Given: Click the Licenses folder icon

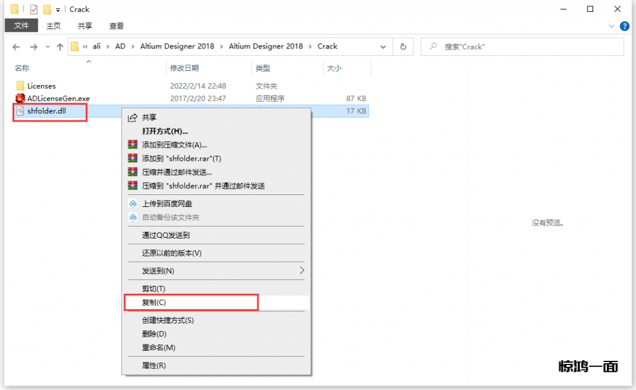Looking at the screenshot, I should click(20, 86).
